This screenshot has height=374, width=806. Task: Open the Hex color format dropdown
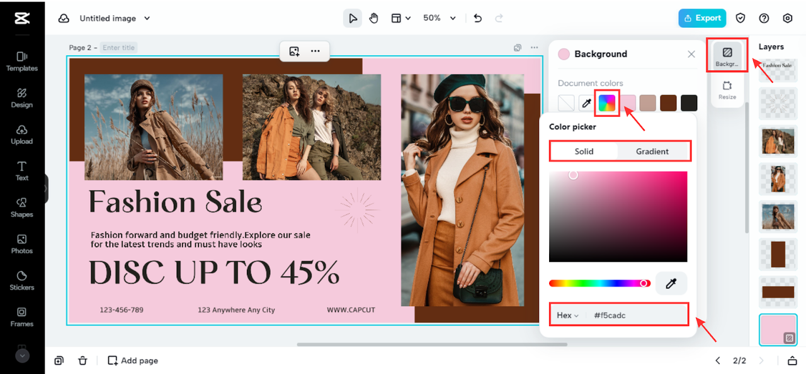[567, 315]
